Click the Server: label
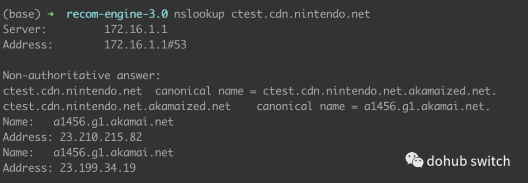The image size is (528, 183). [24, 29]
